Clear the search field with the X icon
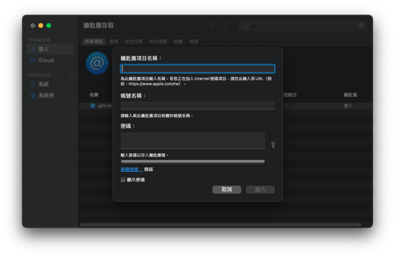395x257 pixels. tap(361, 26)
